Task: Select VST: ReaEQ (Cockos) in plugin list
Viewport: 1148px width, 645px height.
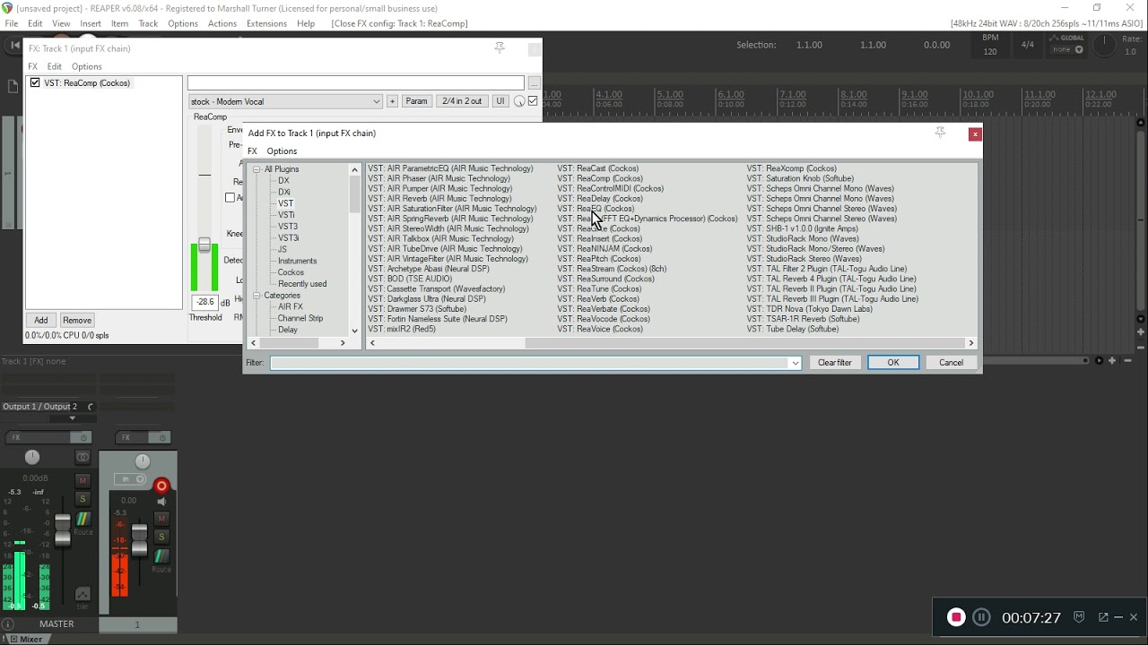Action: (596, 209)
